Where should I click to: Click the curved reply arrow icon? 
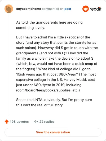(36, 122)
